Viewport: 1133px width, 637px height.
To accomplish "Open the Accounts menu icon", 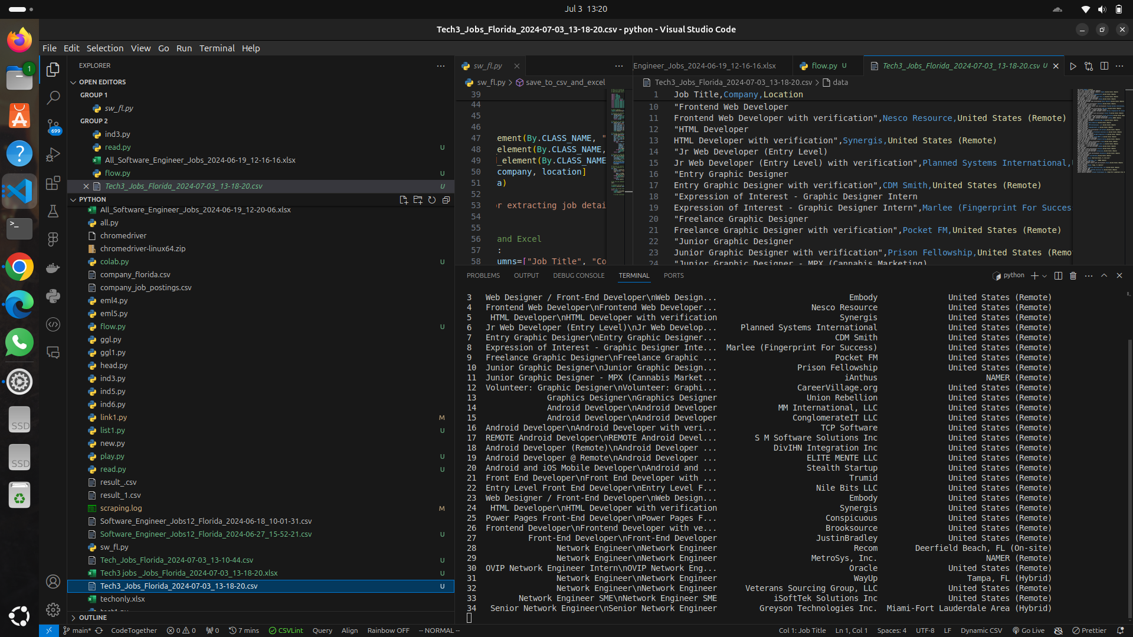I will tap(53, 582).
